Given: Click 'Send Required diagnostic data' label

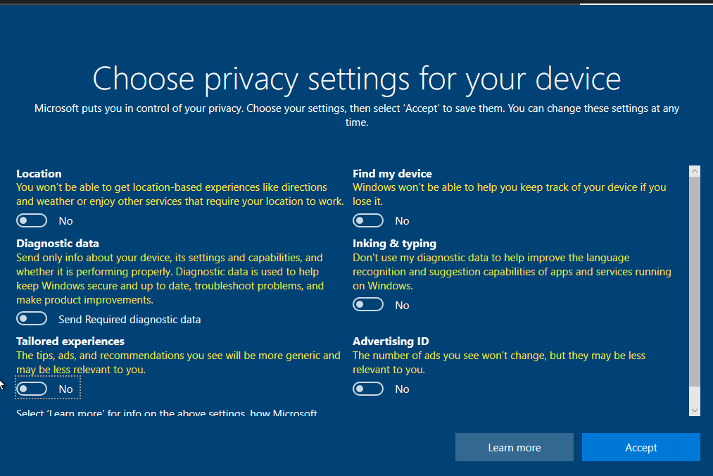Looking at the screenshot, I should click(130, 320).
